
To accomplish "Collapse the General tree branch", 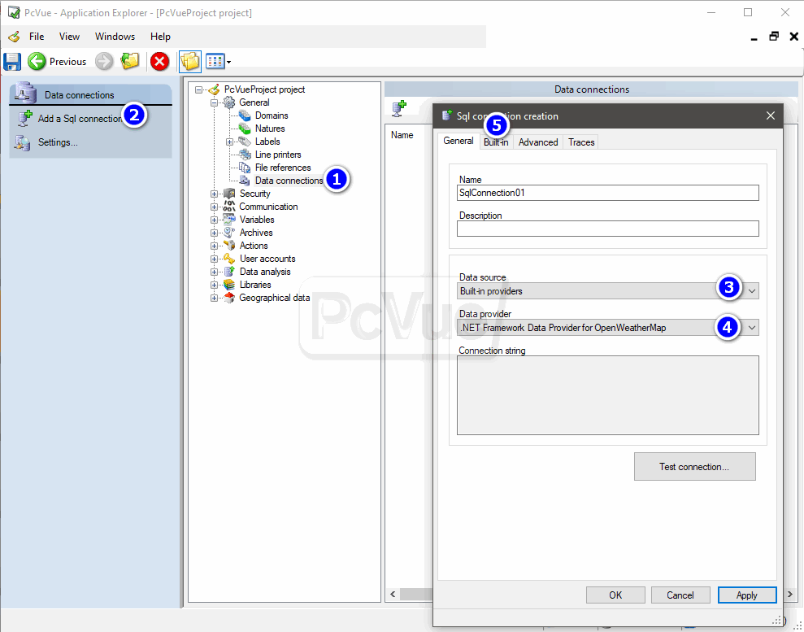I will pyautogui.click(x=213, y=102).
